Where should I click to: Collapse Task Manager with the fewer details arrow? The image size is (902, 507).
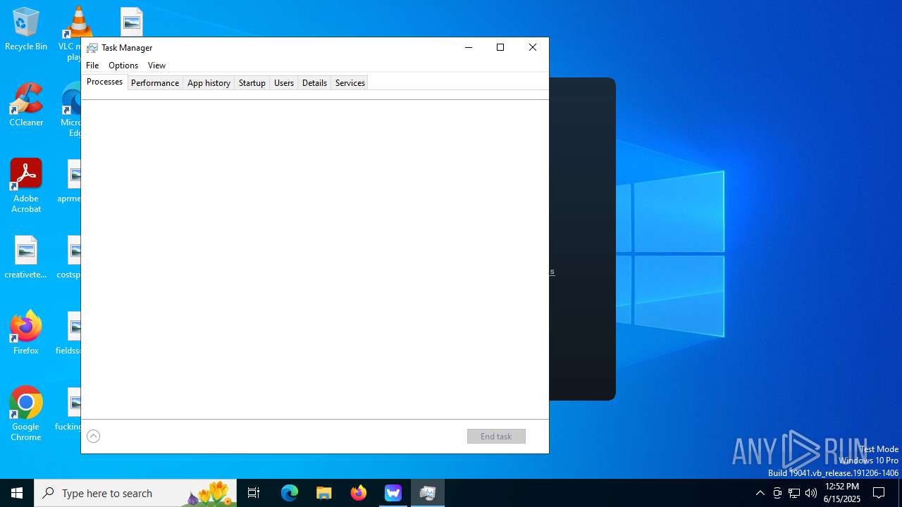[x=93, y=437]
